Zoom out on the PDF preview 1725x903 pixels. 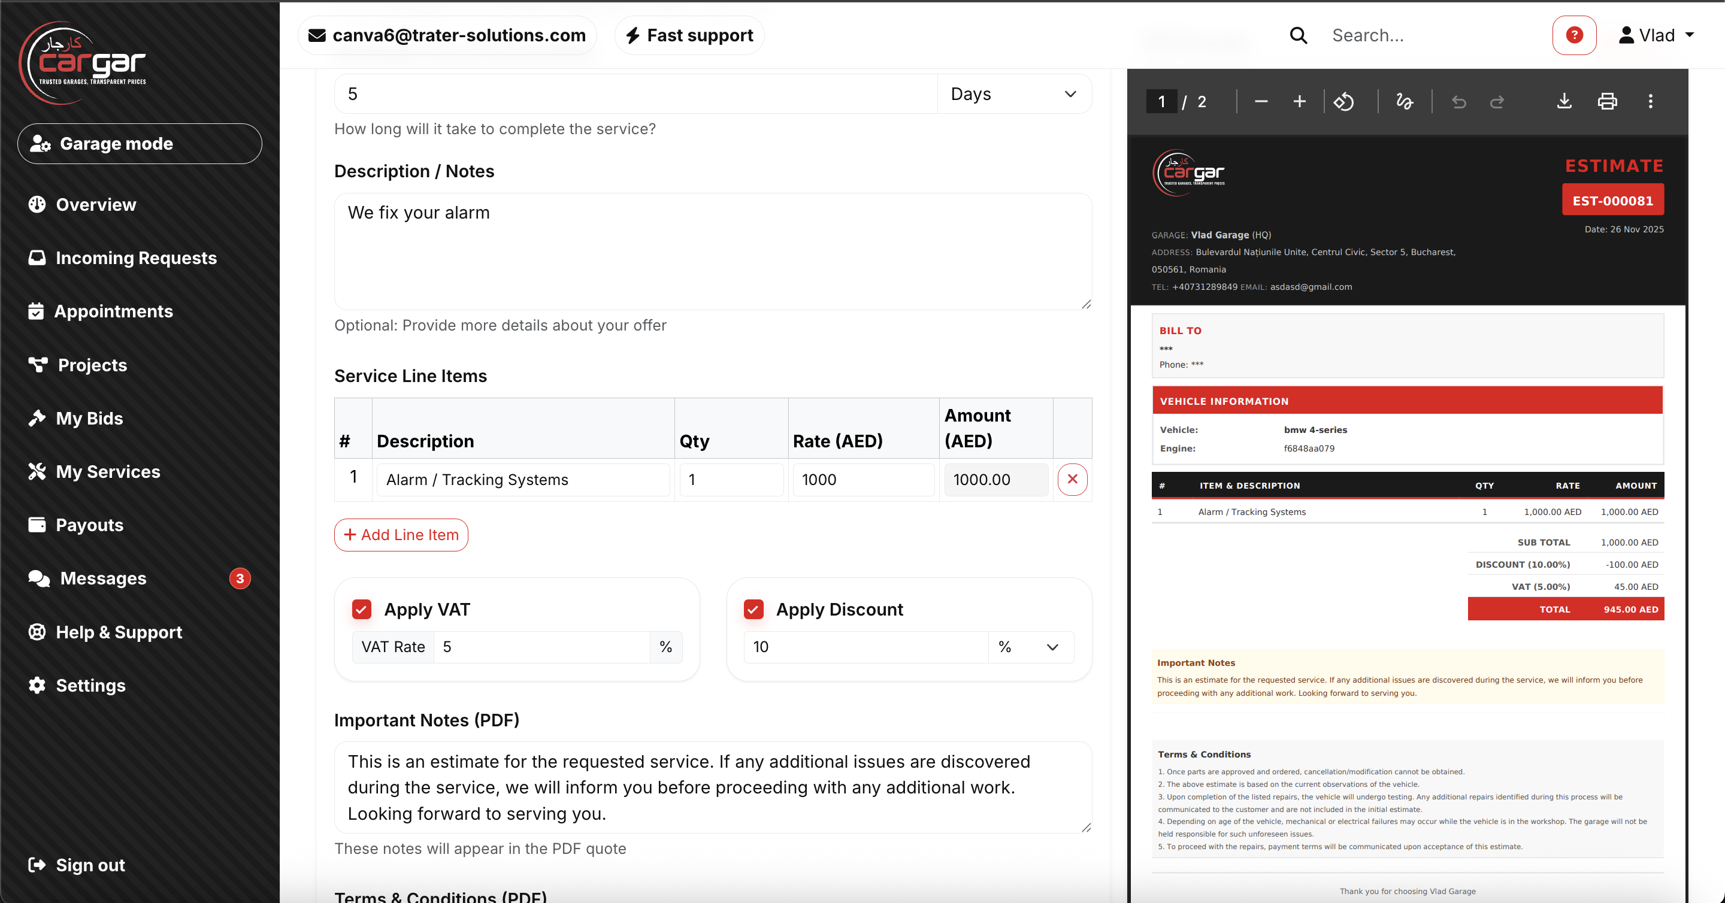pos(1260,102)
